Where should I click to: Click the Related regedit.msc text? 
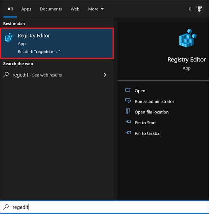[x=39, y=52]
